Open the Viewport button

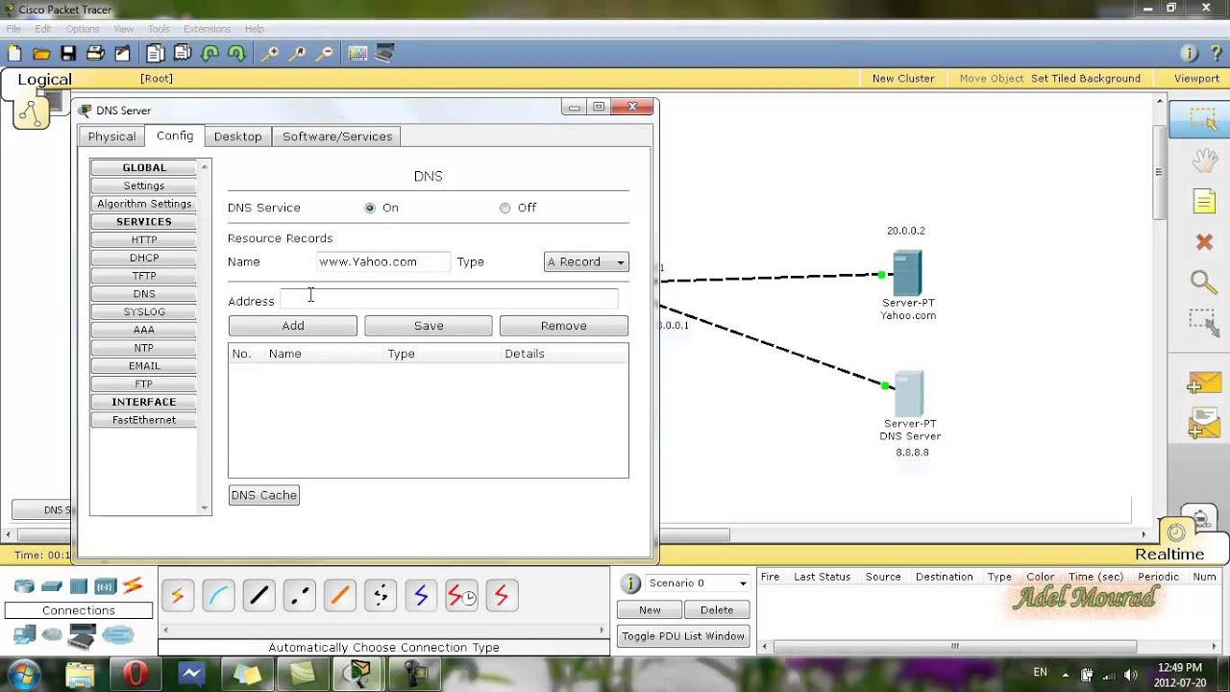(x=1196, y=79)
